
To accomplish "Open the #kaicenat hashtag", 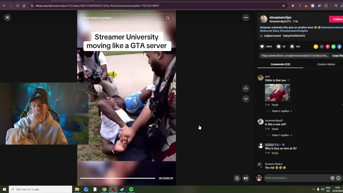I will [266, 31].
